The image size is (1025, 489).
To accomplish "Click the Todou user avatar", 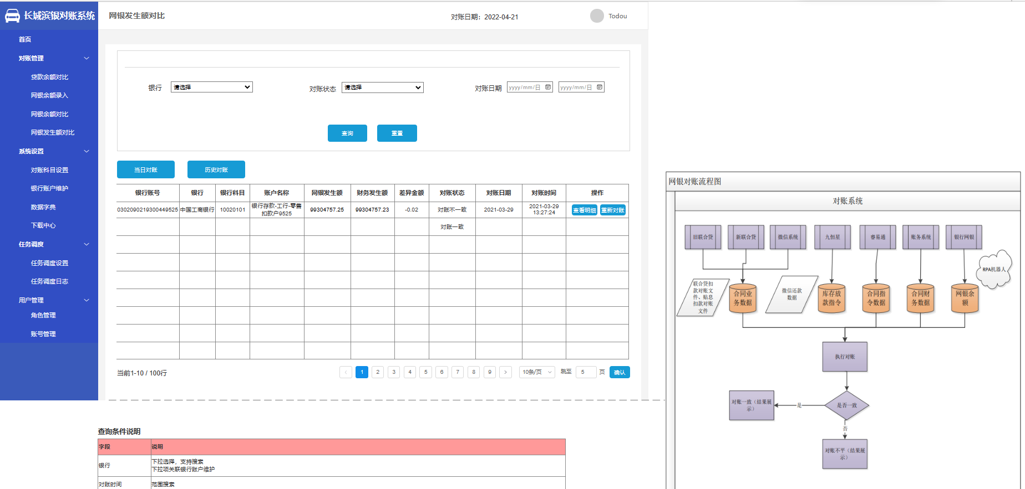I will 597,16.
